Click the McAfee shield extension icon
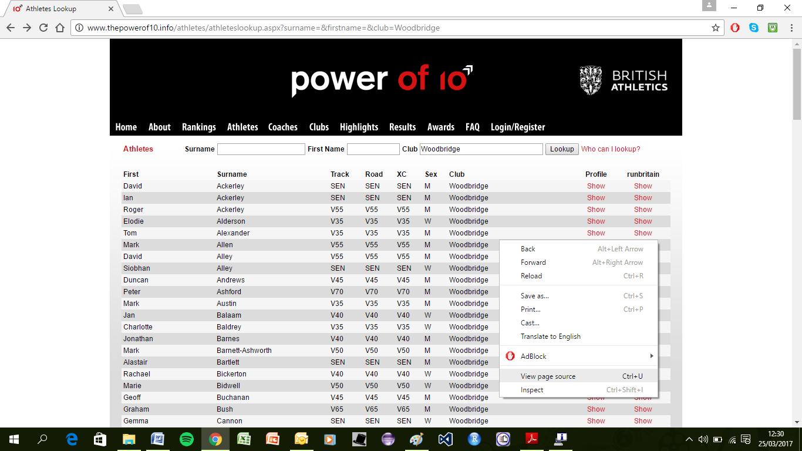 pyautogui.click(x=773, y=28)
